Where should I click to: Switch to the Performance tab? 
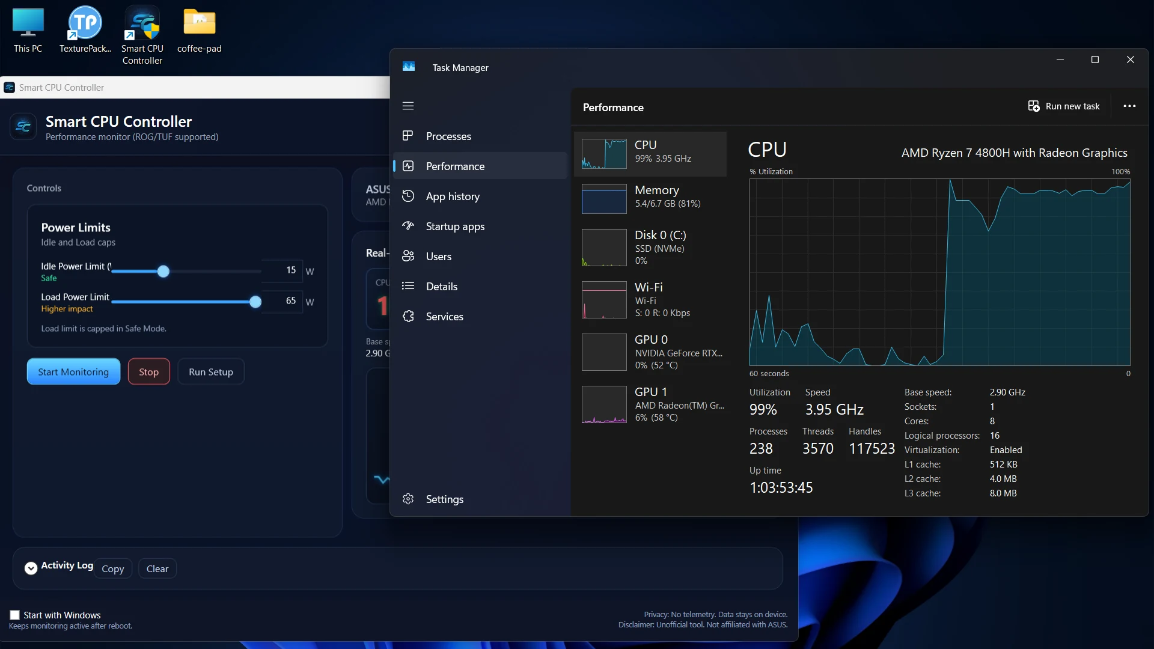[480, 166]
